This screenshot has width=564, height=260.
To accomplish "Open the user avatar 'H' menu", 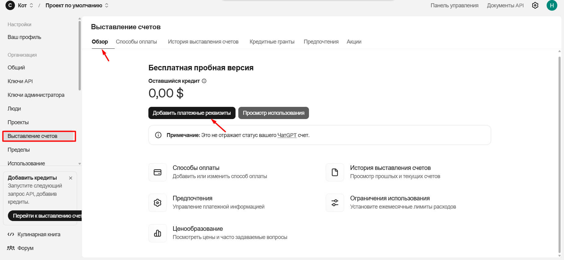I will coord(552,5).
